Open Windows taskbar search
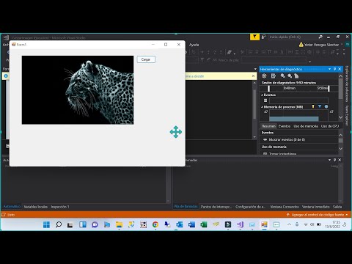 coord(59,224)
